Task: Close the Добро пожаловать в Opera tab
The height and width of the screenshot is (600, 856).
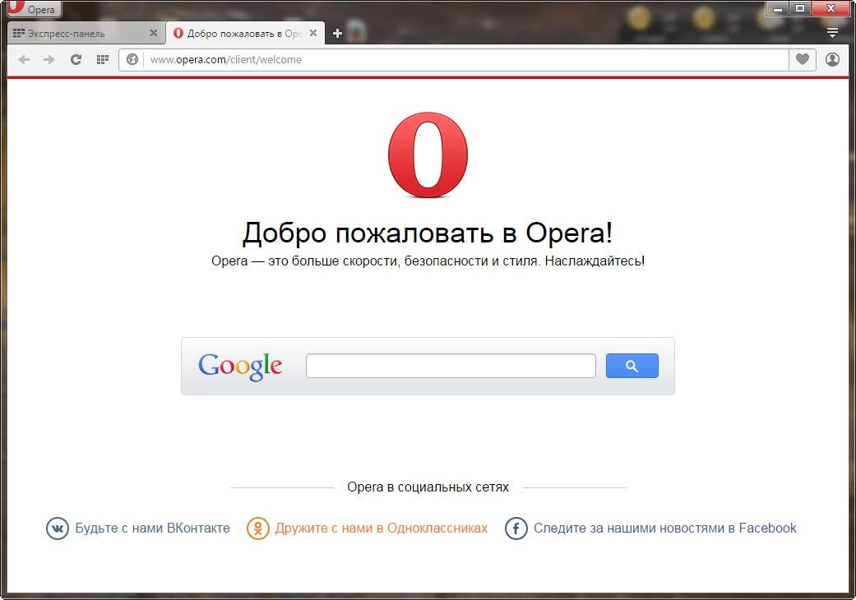Action: pos(313,33)
